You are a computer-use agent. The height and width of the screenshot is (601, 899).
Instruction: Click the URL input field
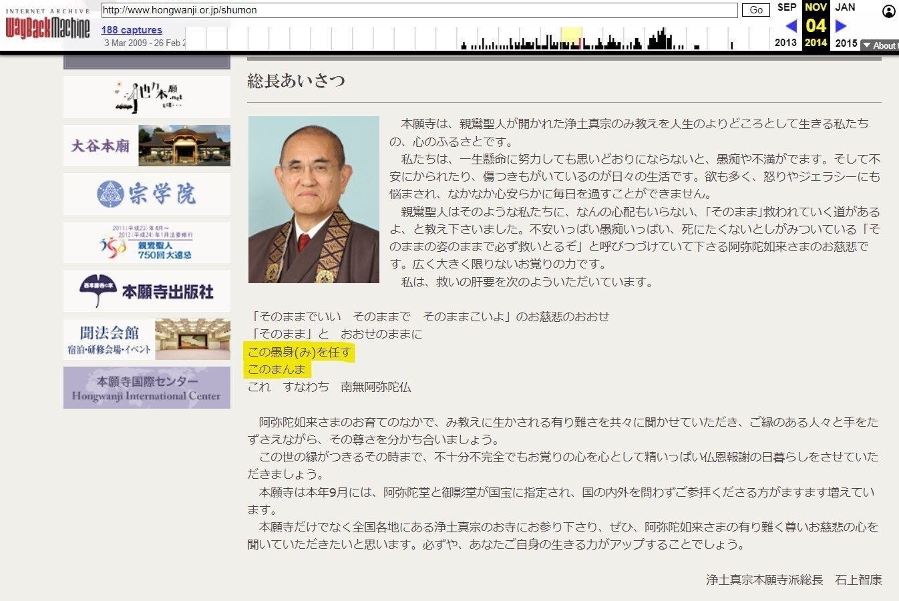[419, 10]
